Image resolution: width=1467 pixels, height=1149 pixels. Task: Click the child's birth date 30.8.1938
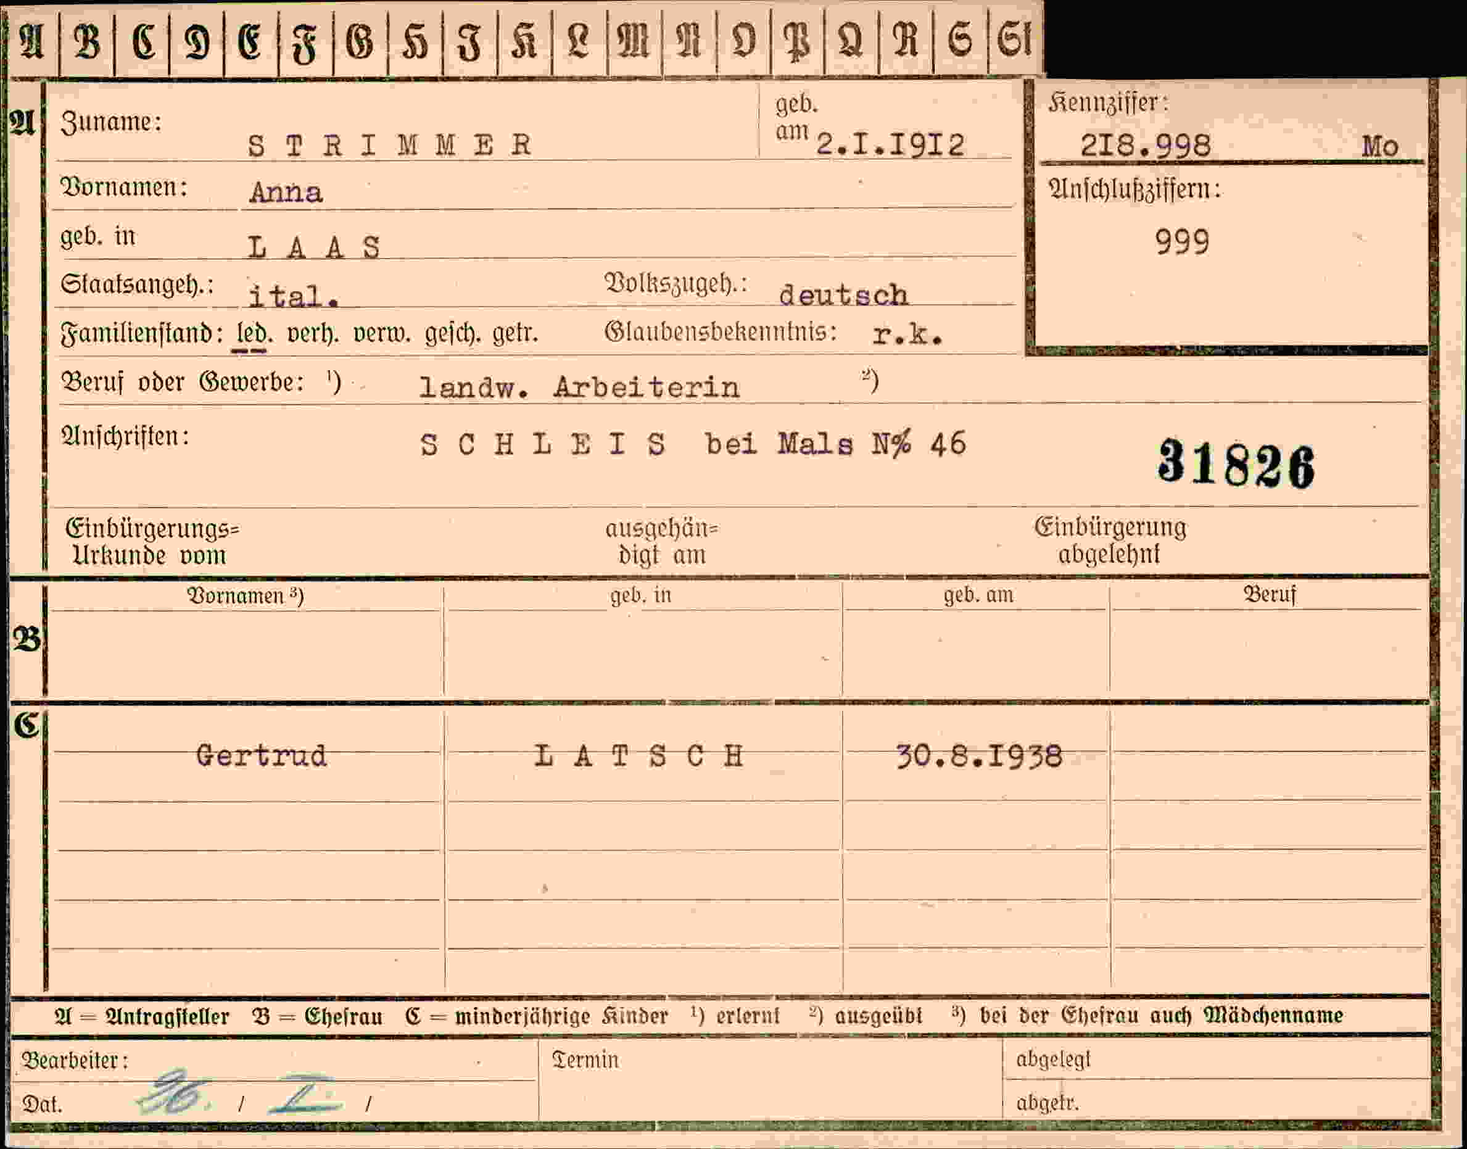tap(980, 757)
